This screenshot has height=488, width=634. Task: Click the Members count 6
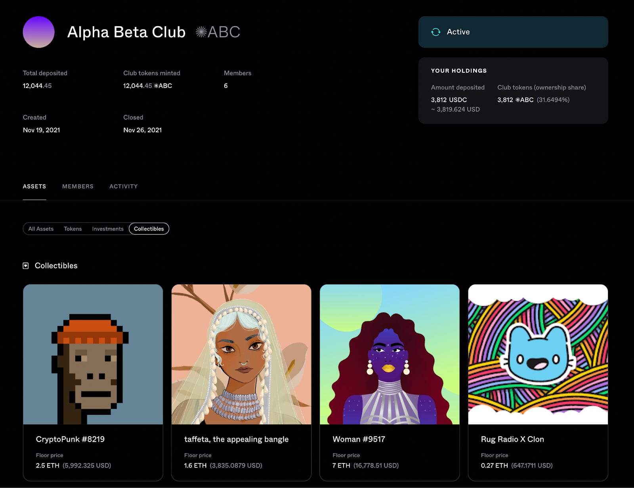click(226, 86)
